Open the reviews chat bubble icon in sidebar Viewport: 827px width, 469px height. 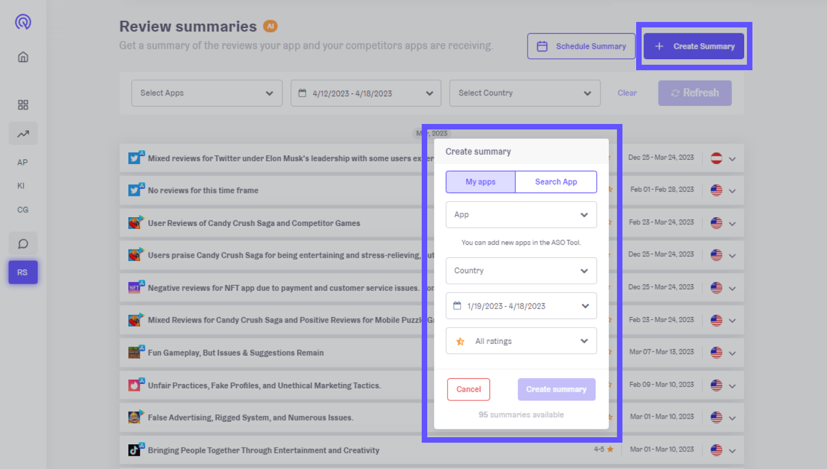pos(22,243)
